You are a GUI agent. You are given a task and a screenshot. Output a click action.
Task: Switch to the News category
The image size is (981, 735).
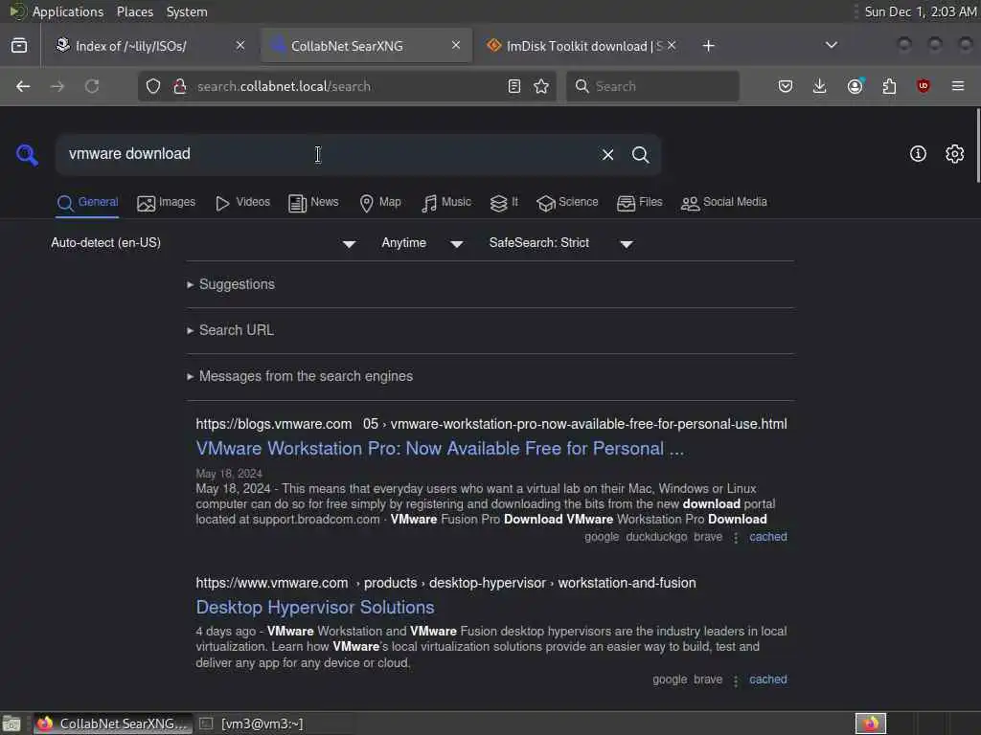pos(313,203)
